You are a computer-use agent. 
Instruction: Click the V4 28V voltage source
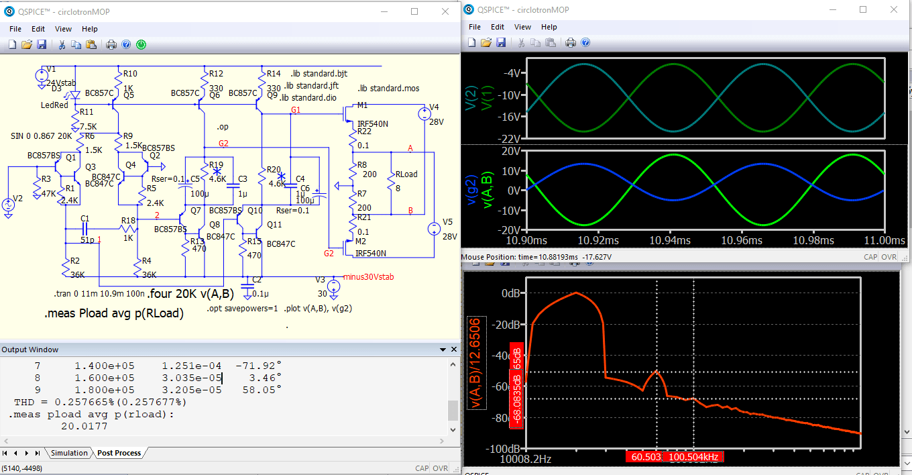(x=424, y=115)
